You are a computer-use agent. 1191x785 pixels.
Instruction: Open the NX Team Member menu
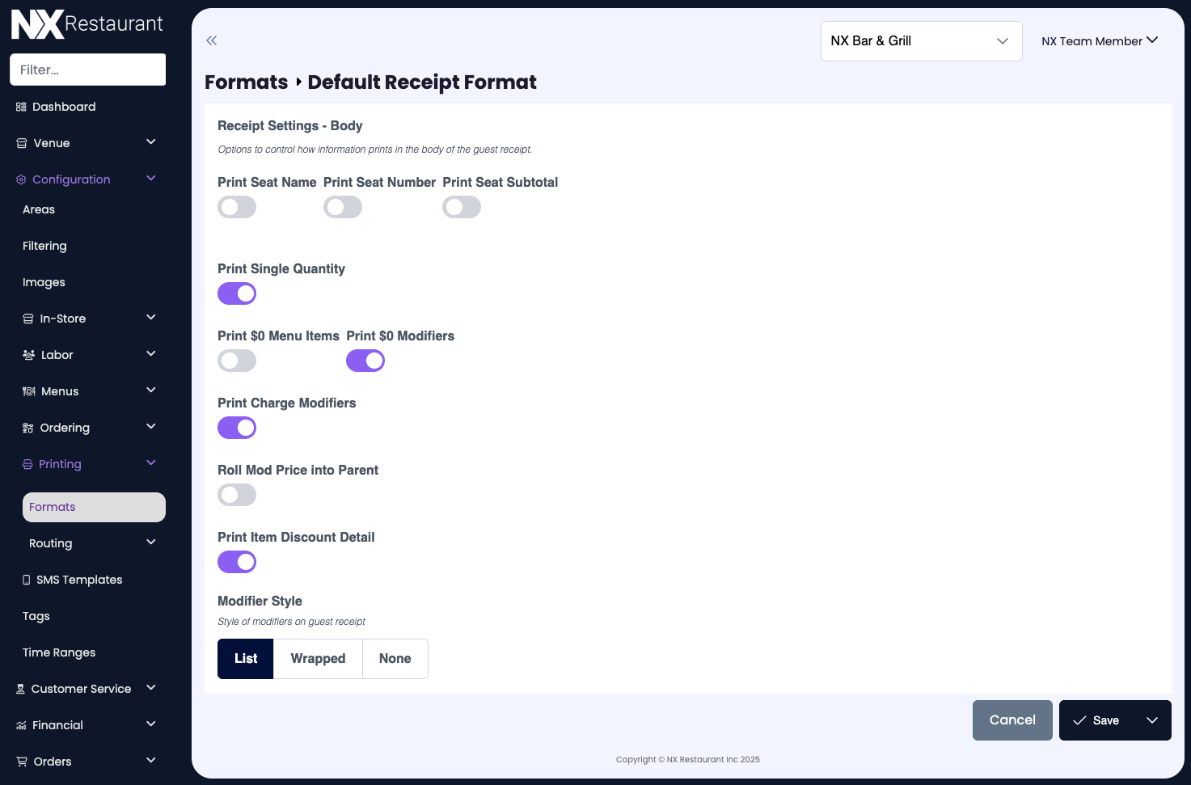pos(1099,40)
